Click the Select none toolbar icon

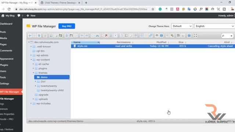pos(146,36)
